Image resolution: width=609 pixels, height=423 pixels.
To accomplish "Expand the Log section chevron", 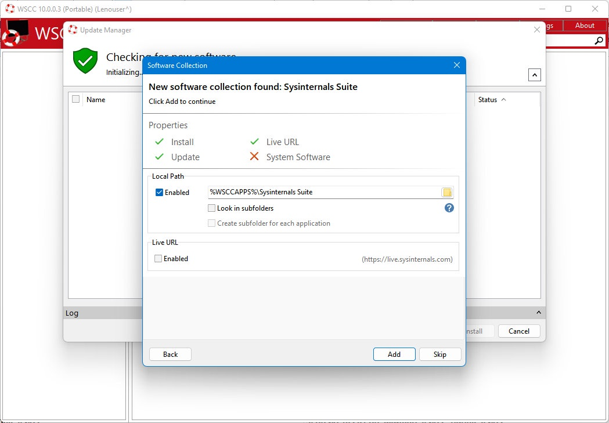I will 538,312.
